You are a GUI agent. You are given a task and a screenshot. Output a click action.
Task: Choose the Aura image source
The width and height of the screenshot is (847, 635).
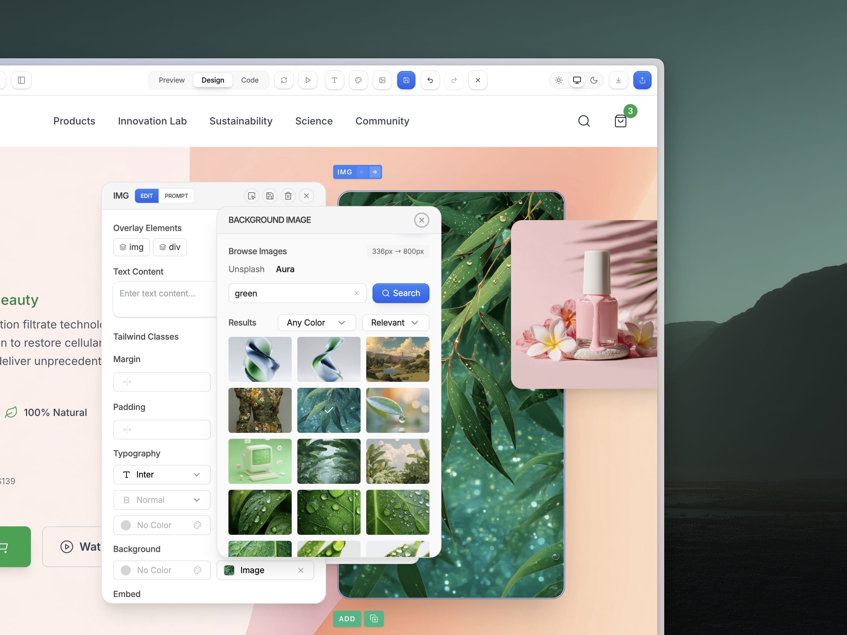(285, 269)
